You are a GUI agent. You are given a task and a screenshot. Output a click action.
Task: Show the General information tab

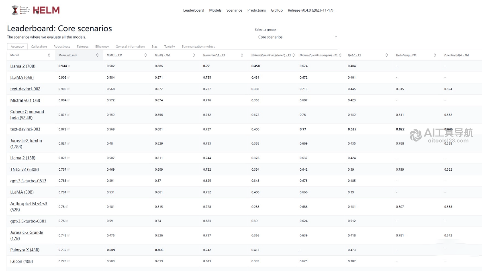click(x=130, y=47)
